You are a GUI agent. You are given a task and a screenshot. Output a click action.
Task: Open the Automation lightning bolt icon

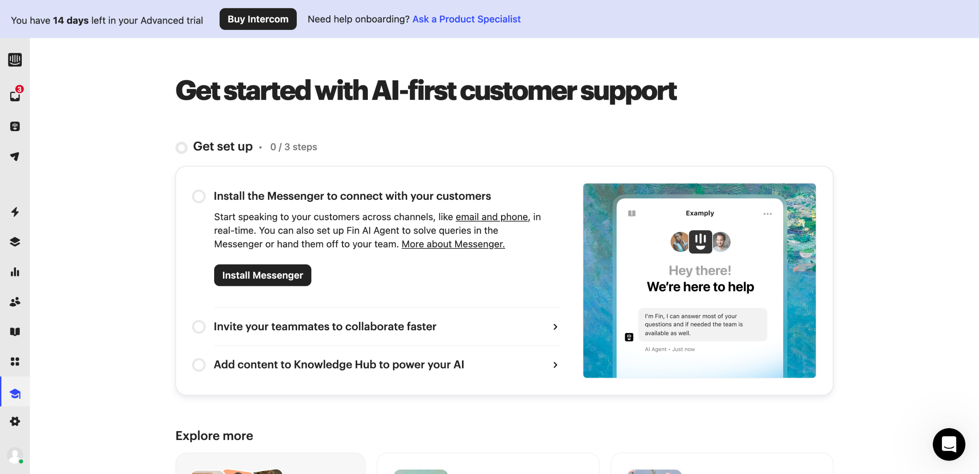coord(15,212)
